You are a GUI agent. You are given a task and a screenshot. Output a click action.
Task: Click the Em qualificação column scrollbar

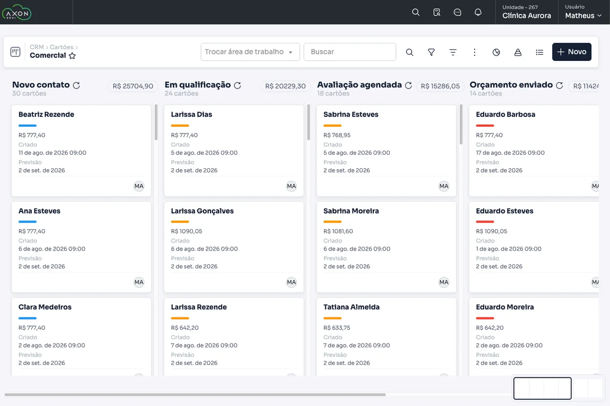(x=308, y=122)
